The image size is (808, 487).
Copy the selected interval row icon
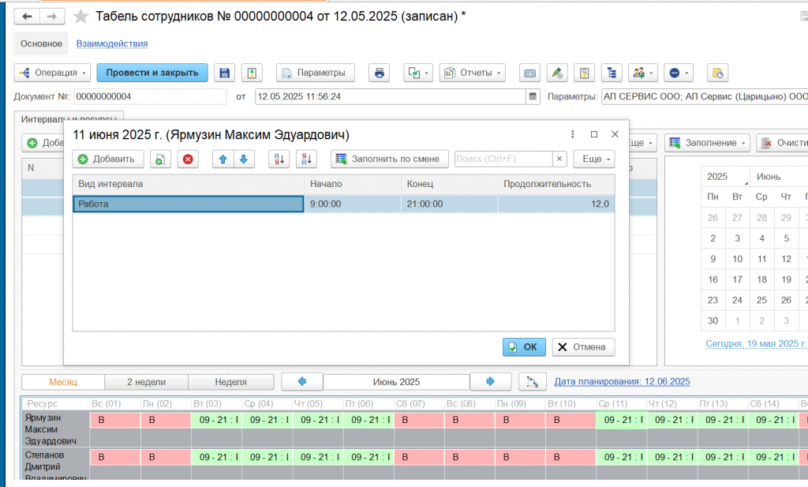[160, 159]
